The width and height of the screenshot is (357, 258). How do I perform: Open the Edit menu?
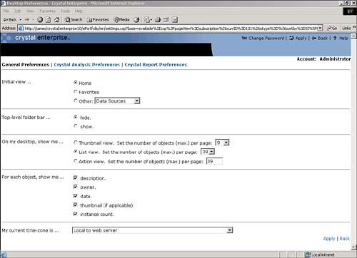coord(17,11)
